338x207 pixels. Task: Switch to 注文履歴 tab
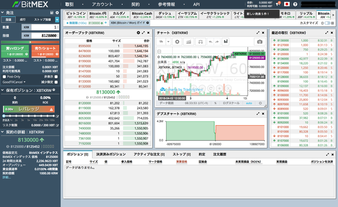(x=219, y=154)
